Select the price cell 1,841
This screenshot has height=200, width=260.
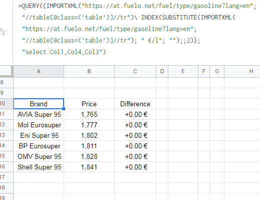(89, 167)
